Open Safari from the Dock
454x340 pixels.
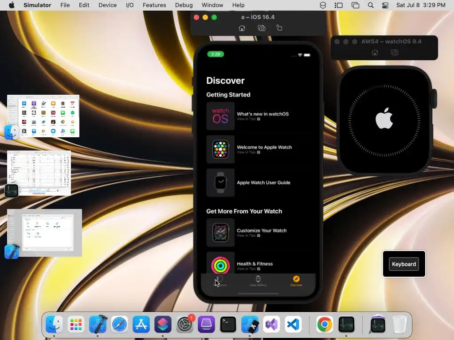click(x=119, y=324)
